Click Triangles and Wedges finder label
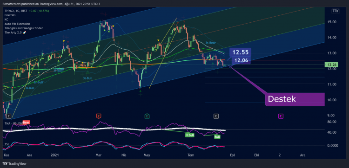Viewport: 349px width, 168px height. click(24, 28)
